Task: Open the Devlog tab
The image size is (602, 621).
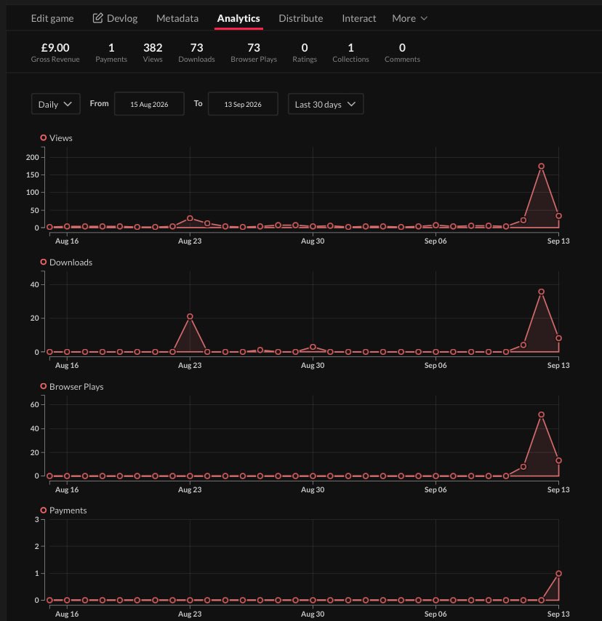Action: 115,18
